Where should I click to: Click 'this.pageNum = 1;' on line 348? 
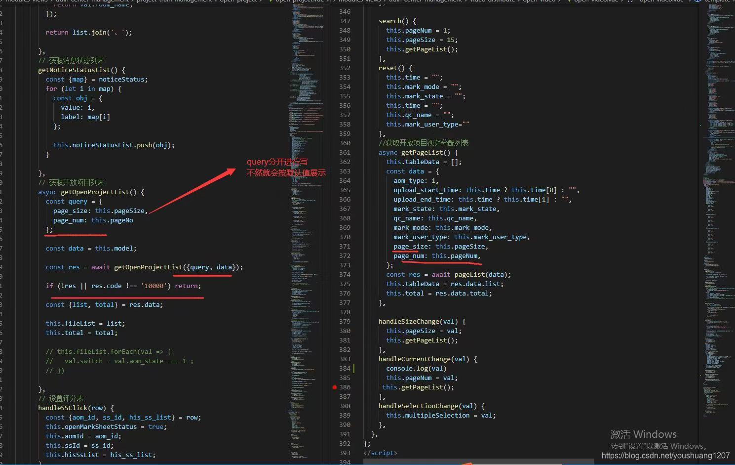pos(418,31)
